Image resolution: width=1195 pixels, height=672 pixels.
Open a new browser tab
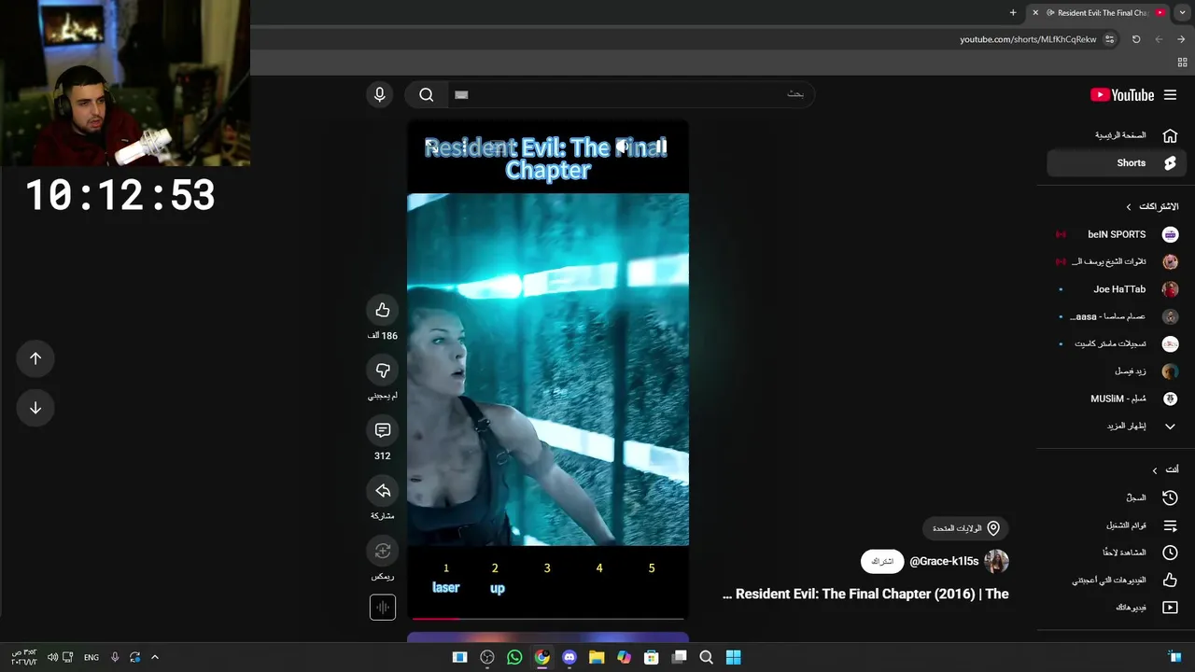[1013, 13]
